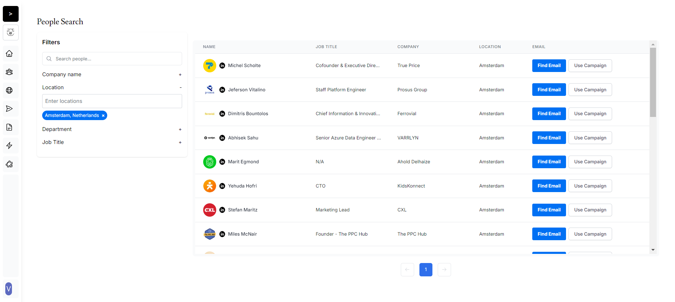Viewport: 675px width, 302px height.
Task: Click the results table scrollbar thumb
Action: (x=653, y=83)
